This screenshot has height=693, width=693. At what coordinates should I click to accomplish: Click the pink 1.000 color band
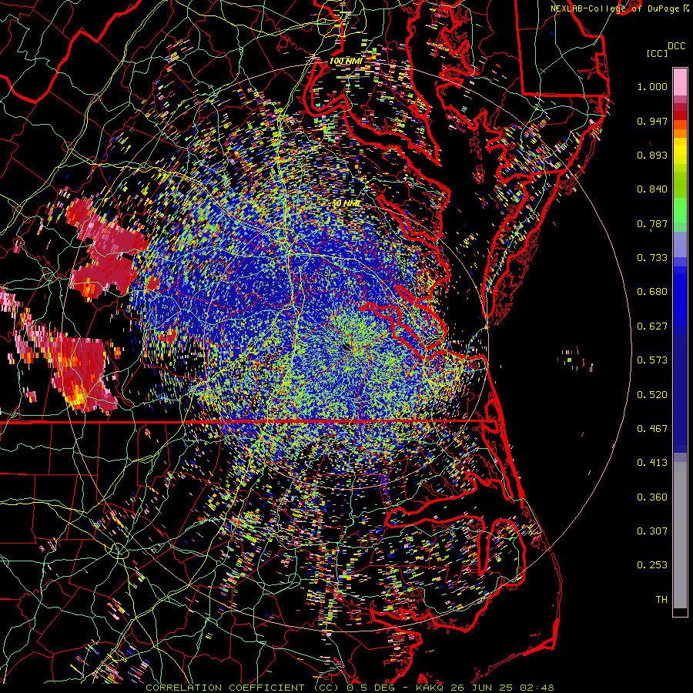680,82
